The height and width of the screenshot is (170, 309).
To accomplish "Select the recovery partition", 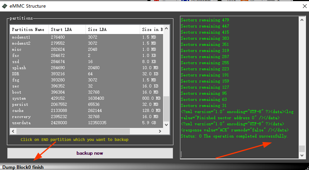I will click(86, 117).
